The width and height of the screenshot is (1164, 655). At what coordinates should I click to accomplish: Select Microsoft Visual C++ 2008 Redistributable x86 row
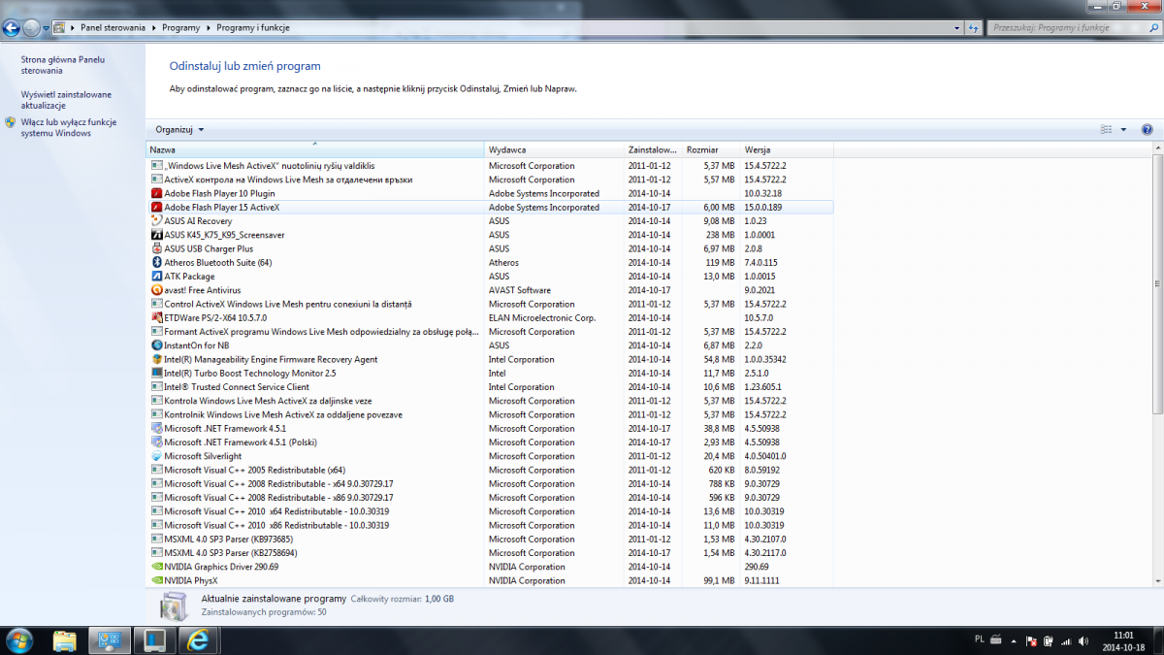coord(490,498)
